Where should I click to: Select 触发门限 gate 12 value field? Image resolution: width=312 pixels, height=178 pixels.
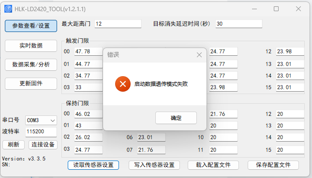coord(290,51)
